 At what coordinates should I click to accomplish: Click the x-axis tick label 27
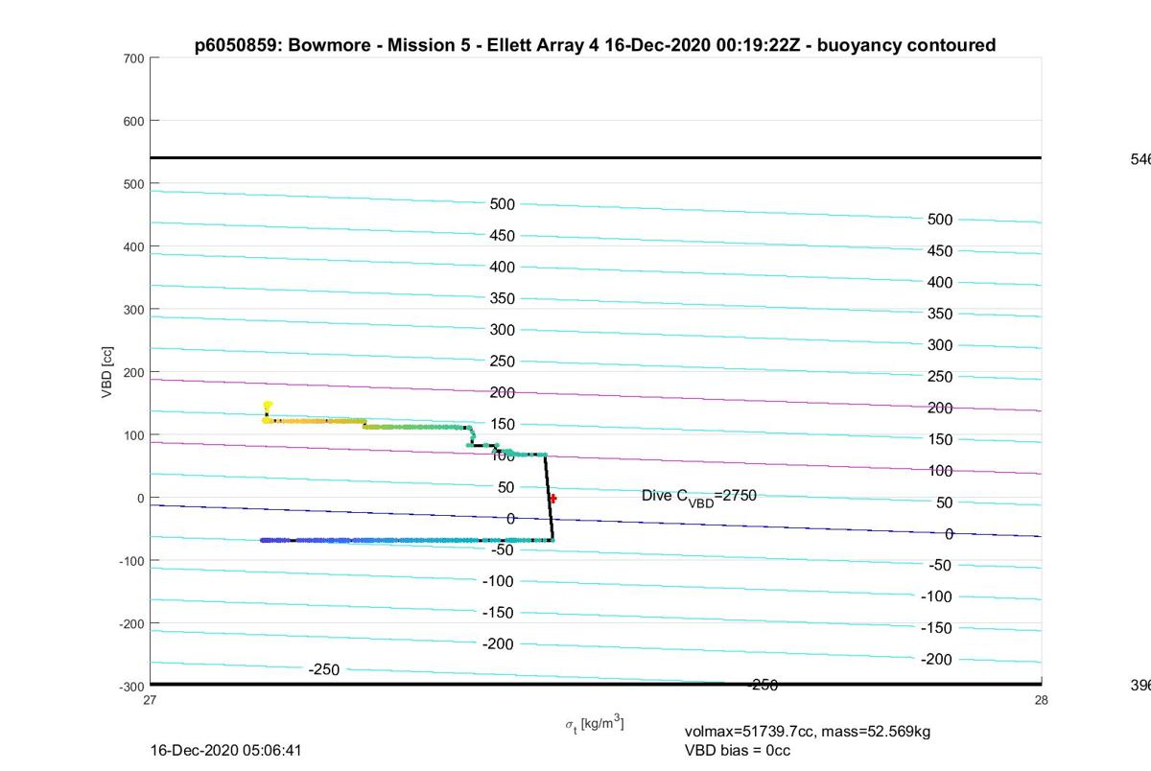(151, 700)
